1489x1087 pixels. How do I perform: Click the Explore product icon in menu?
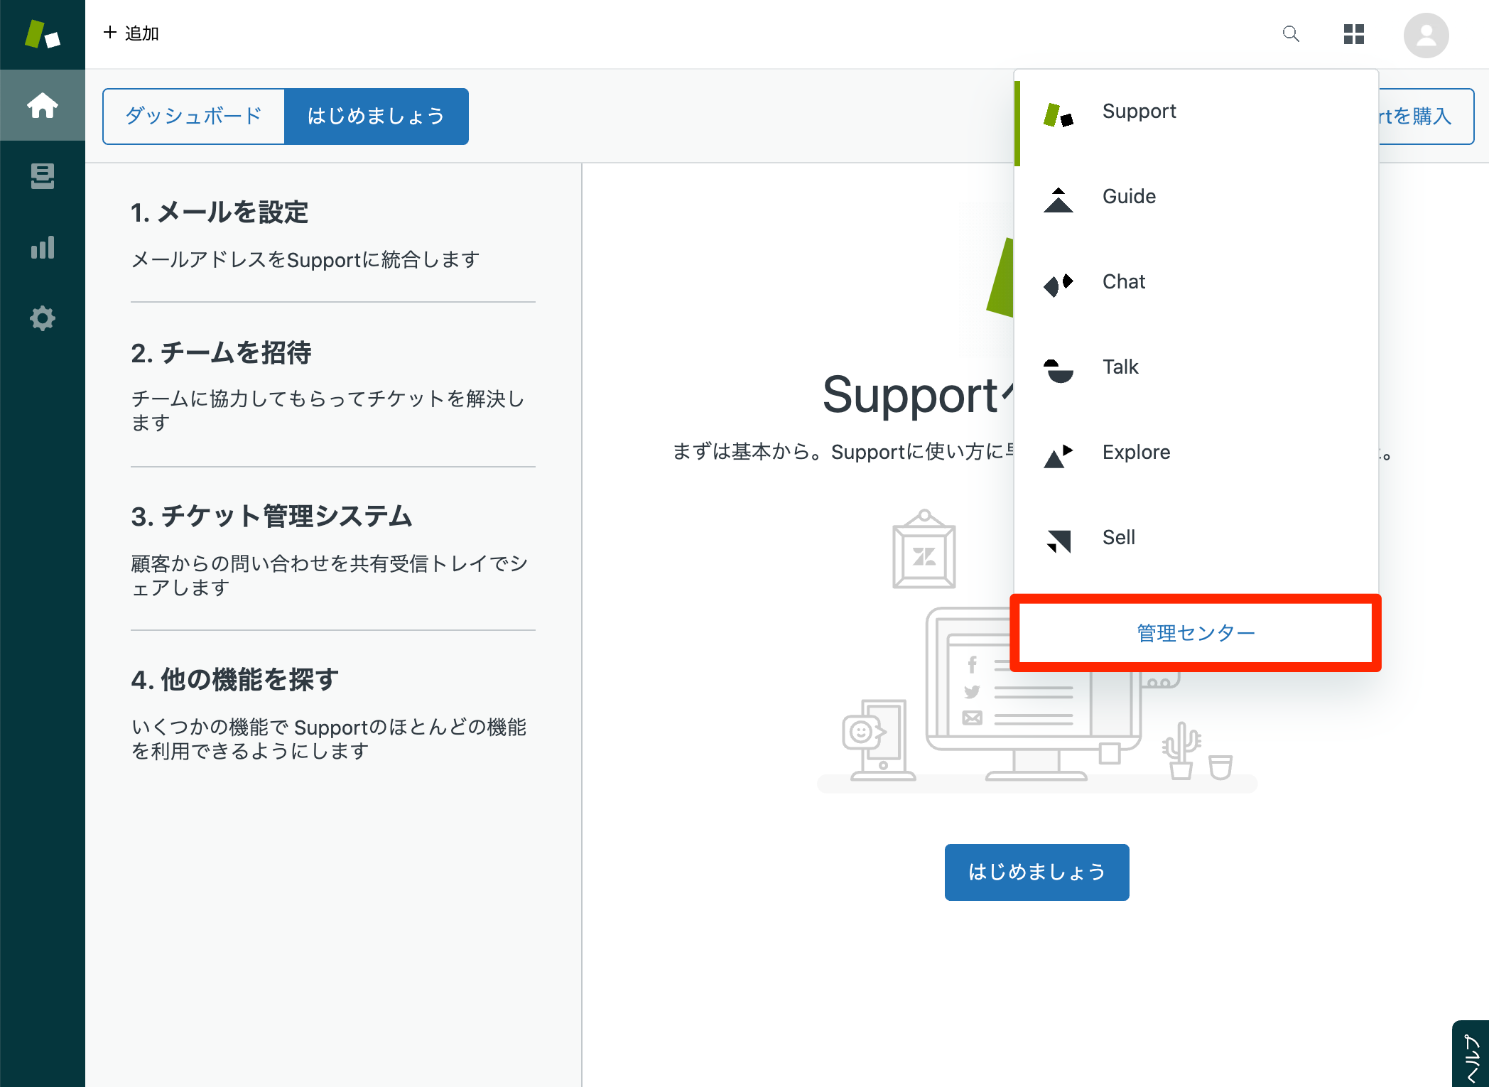point(1058,455)
